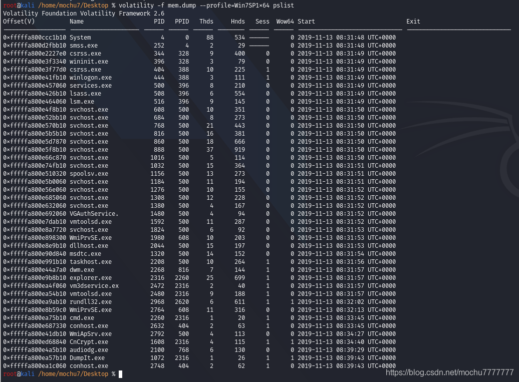Click the csrss.exe entry with PID 404
The height and width of the screenshot is (382, 519).
pyautogui.click(x=85, y=70)
